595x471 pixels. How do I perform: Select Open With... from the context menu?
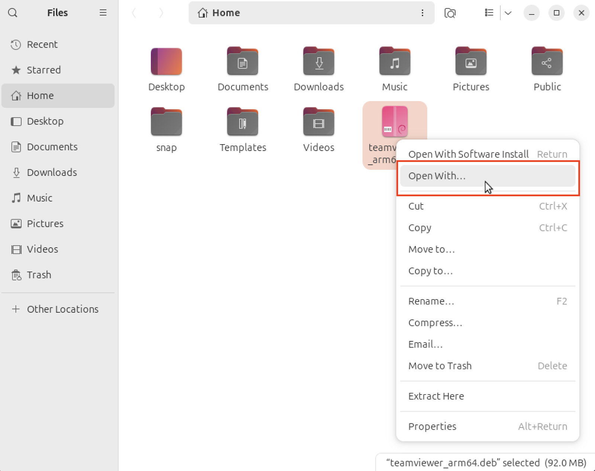(x=437, y=176)
